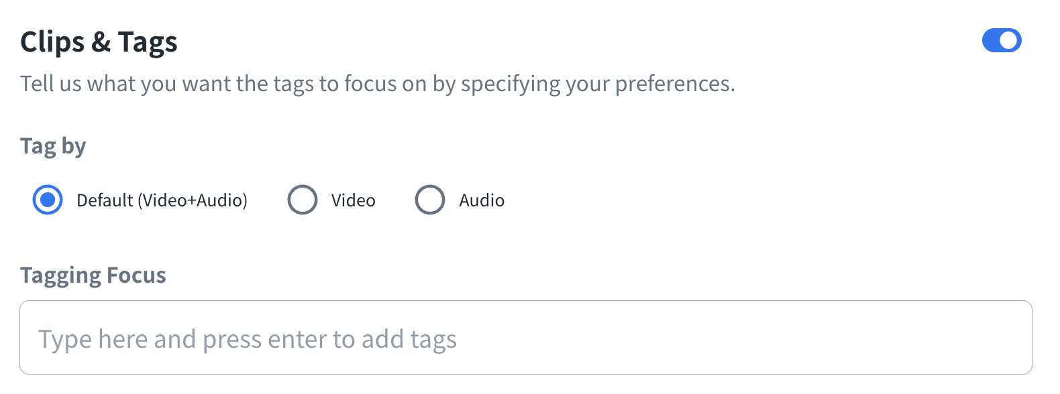
Task: Click the white knob of the blue toggle
Action: tap(1008, 41)
